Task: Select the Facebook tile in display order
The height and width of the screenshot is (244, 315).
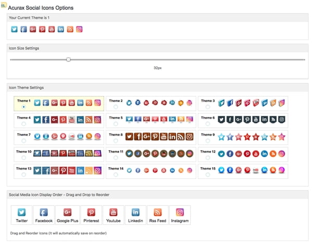Action: tap(44, 215)
